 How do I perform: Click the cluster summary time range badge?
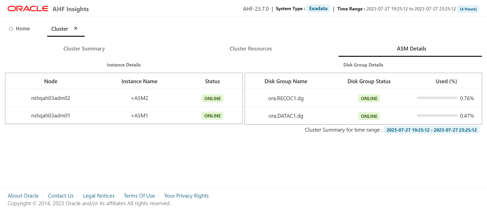431,130
